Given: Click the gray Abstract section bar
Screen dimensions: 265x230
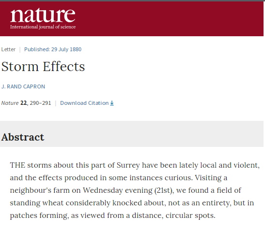Looking at the screenshot, I should click(x=132, y=134).
